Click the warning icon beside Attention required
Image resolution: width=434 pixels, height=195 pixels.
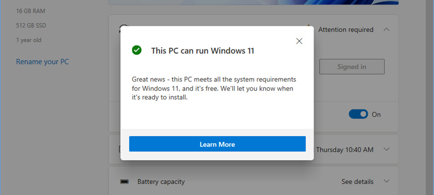(309, 26)
